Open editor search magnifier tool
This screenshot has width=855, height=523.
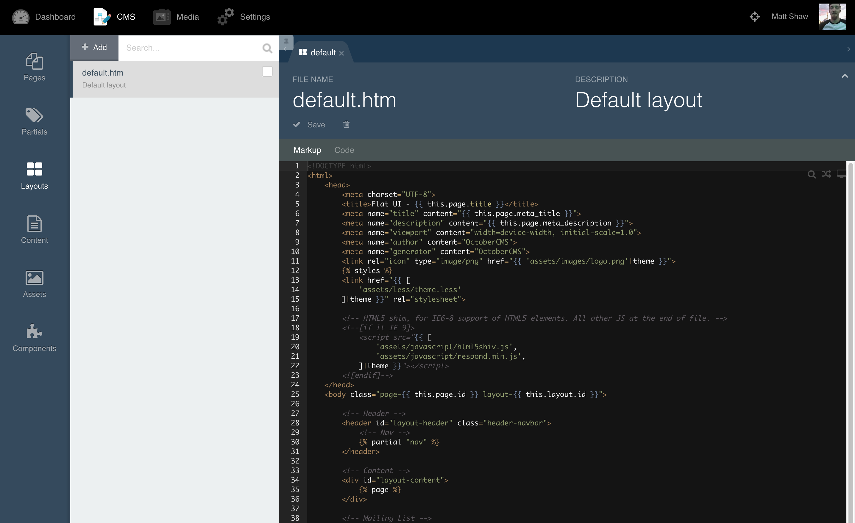(x=811, y=174)
